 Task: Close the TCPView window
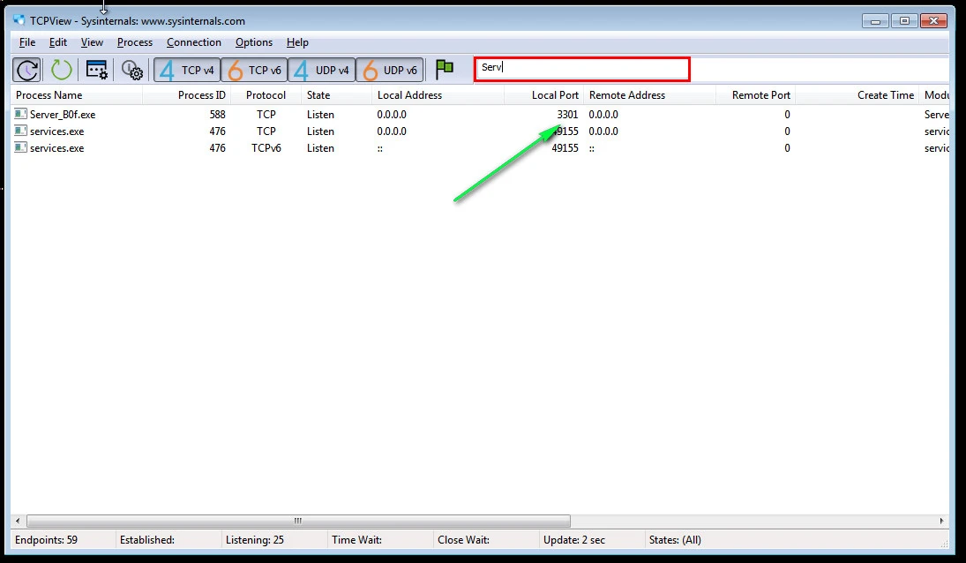pyautogui.click(x=933, y=21)
